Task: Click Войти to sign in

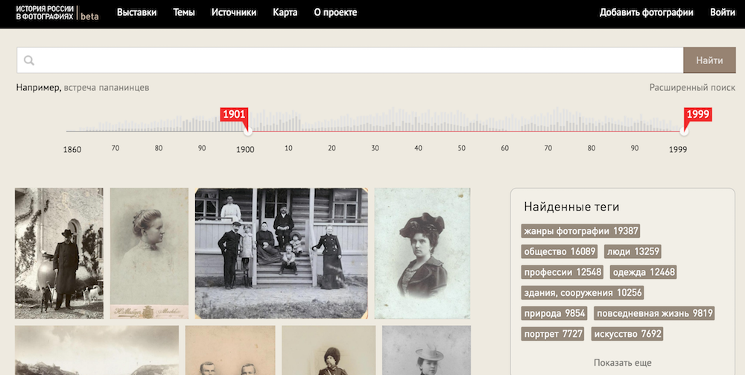Action: coord(722,13)
